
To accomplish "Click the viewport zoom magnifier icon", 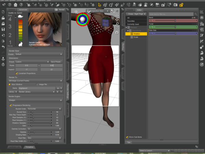I will (117, 24).
